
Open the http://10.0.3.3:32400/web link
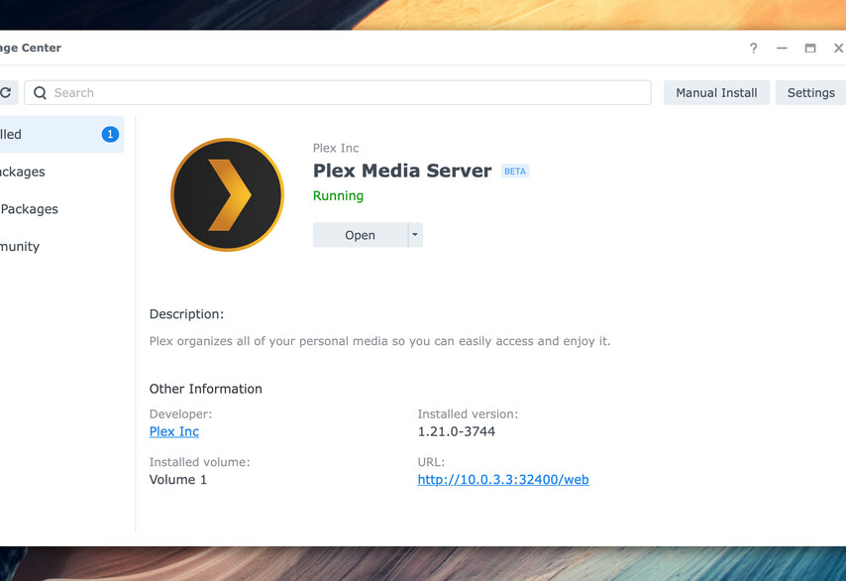tap(503, 480)
